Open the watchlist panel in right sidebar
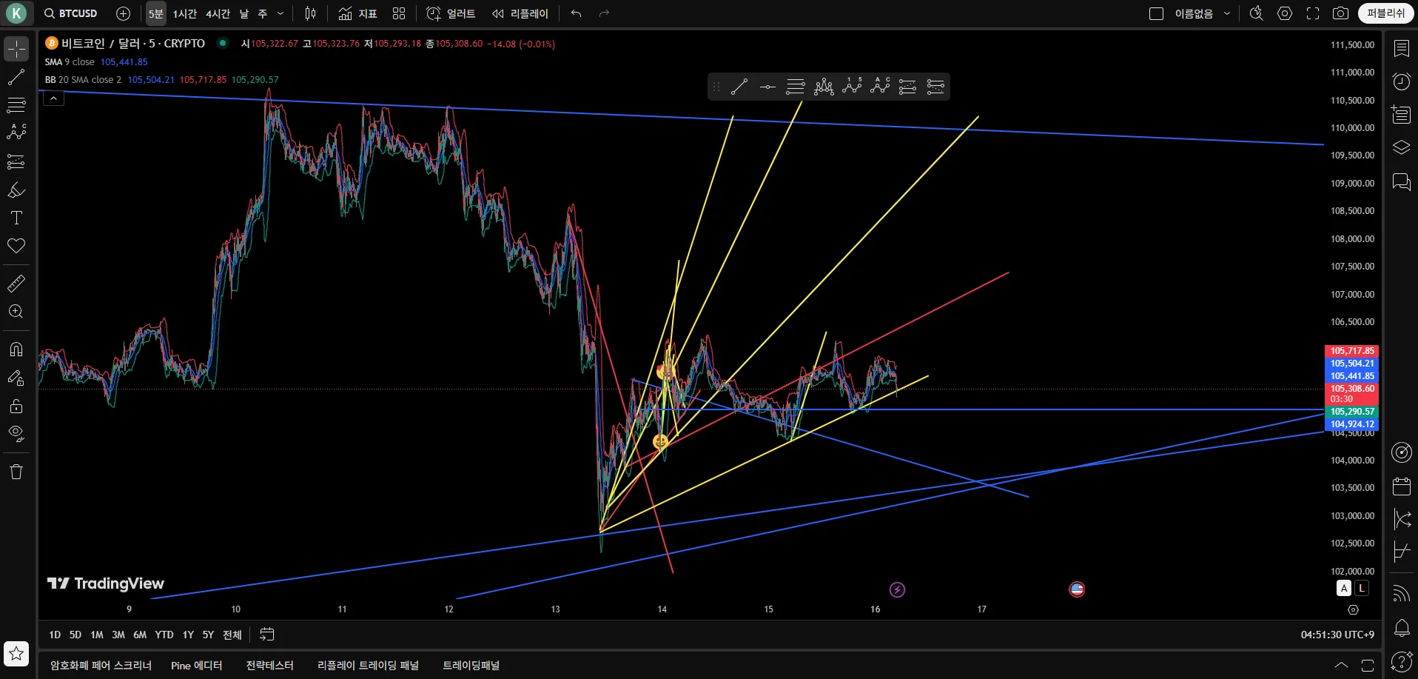The width and height of the screenshot is (1418, 679). point(1402,49)
